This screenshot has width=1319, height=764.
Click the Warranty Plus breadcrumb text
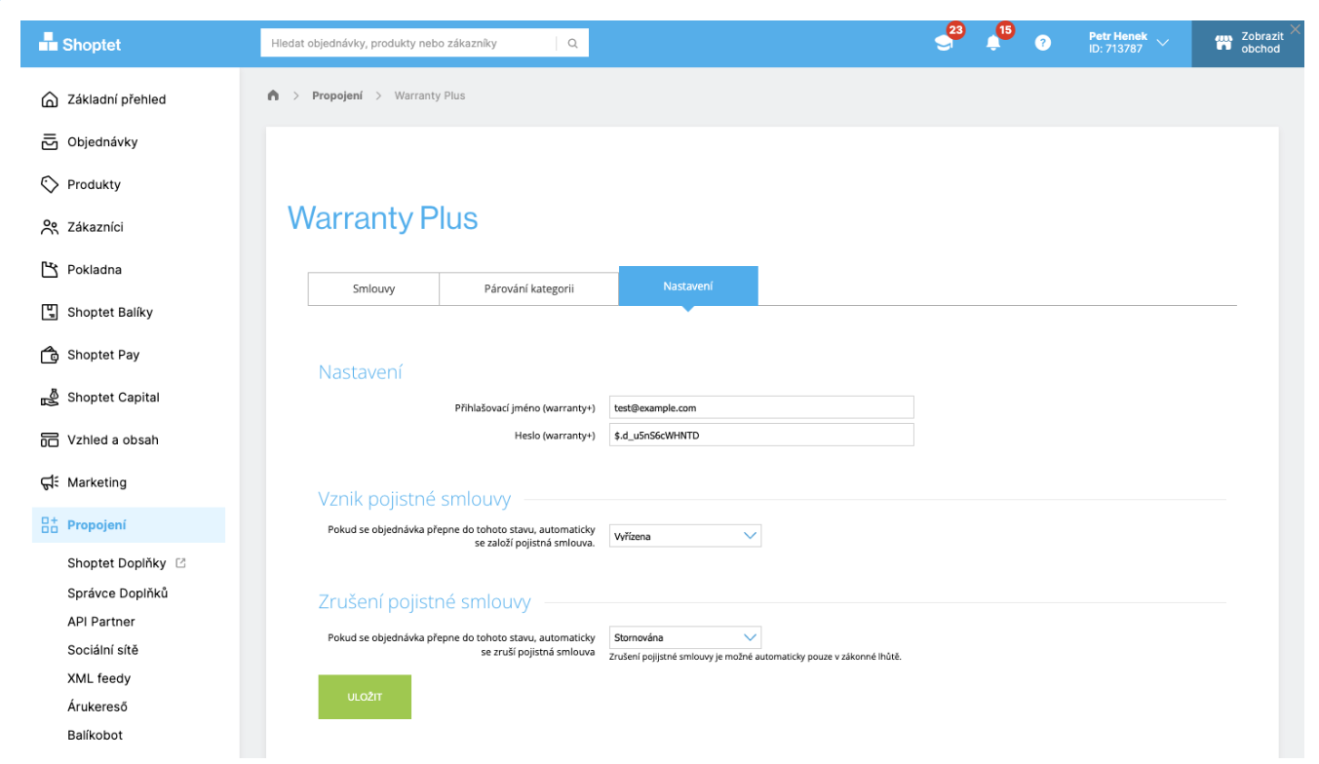430,95
